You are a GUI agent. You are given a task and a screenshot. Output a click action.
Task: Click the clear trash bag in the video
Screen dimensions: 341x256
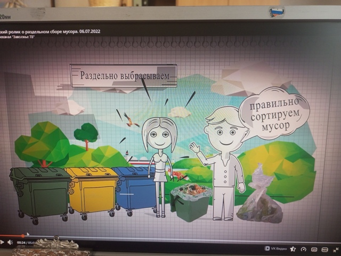(260, 197)
